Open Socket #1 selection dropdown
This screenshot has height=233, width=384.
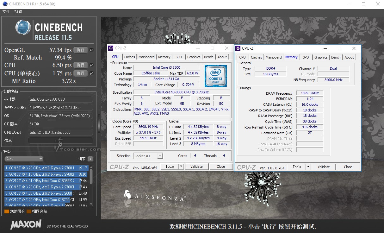tap(148, 156)
